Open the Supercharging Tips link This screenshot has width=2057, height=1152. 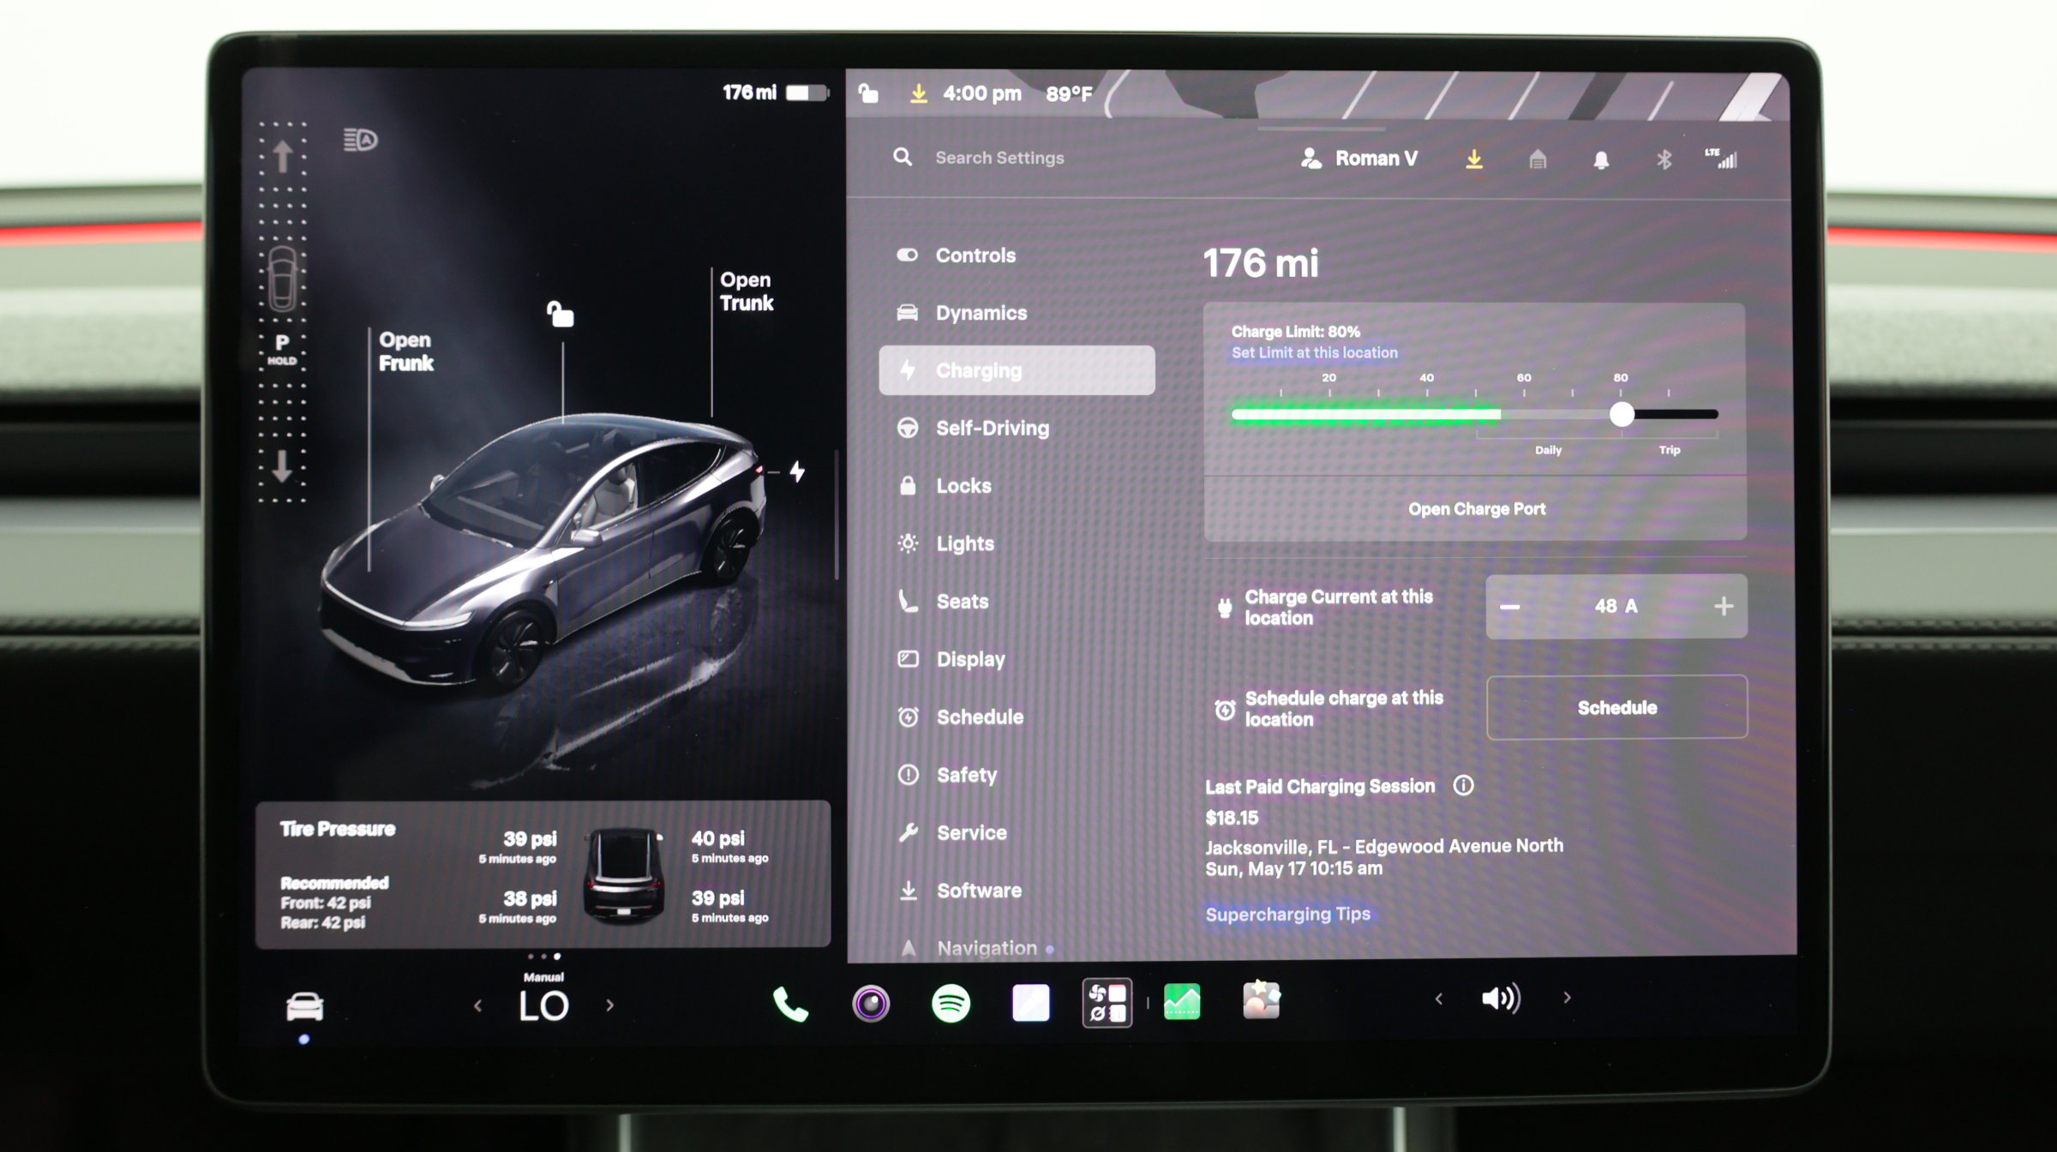1287,914
